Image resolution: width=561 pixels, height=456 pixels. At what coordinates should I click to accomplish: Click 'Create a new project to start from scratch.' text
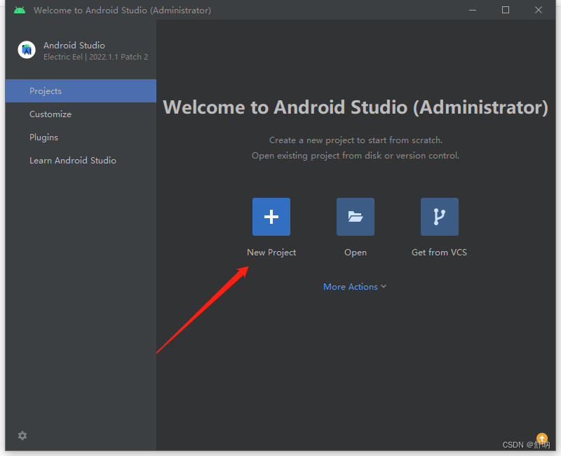(356, 140)
